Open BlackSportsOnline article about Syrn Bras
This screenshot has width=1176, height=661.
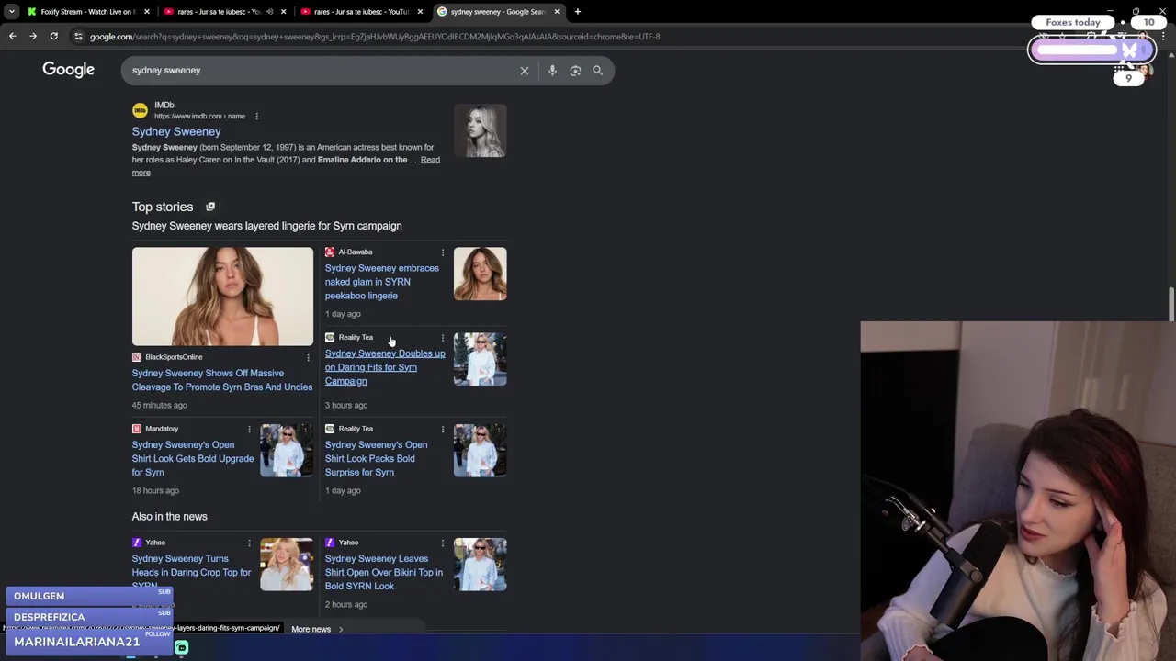click(x=222, y=380)
